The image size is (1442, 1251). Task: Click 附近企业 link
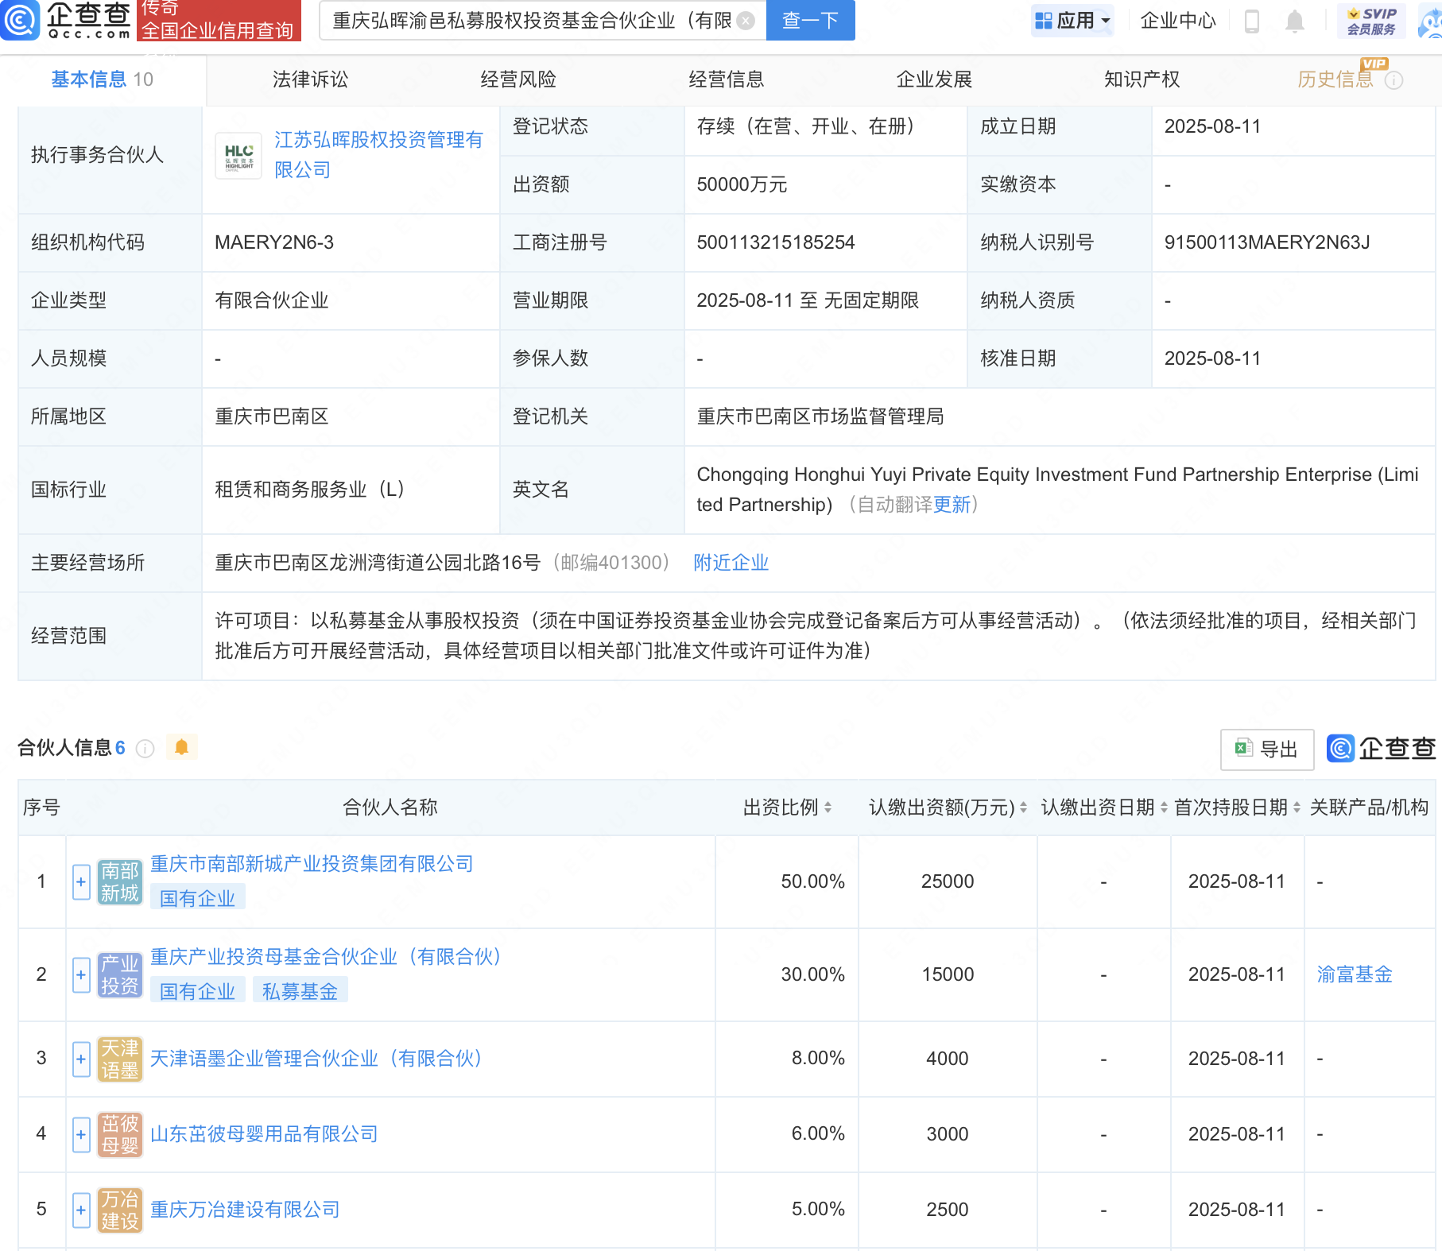[731, 563]
